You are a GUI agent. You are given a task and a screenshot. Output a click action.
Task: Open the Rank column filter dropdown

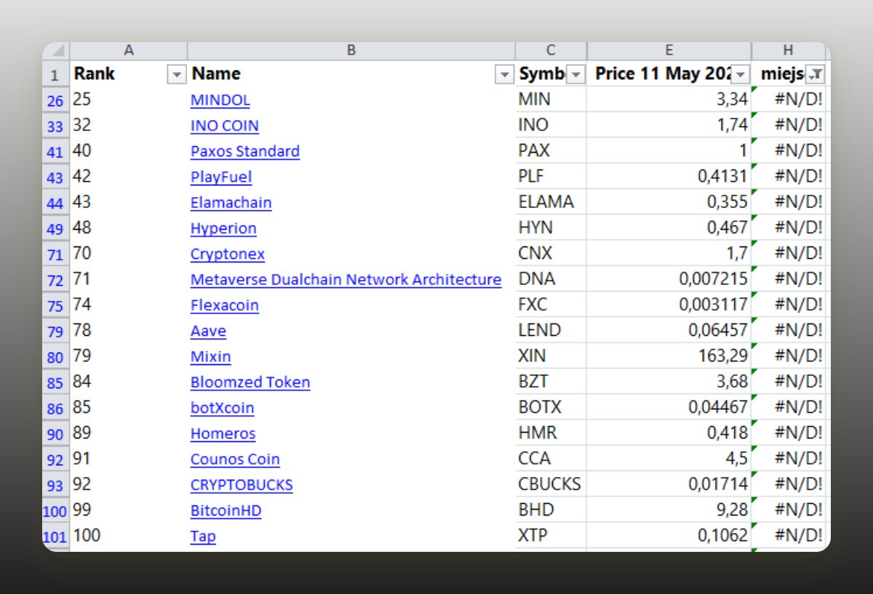point(177,74)
